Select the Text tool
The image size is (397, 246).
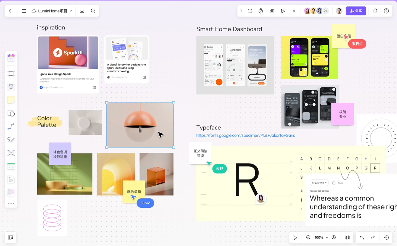click(x=11, y=87)
